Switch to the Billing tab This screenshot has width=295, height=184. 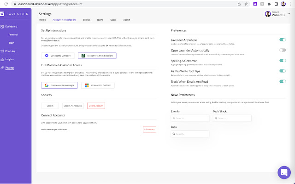tap(87, 20)
